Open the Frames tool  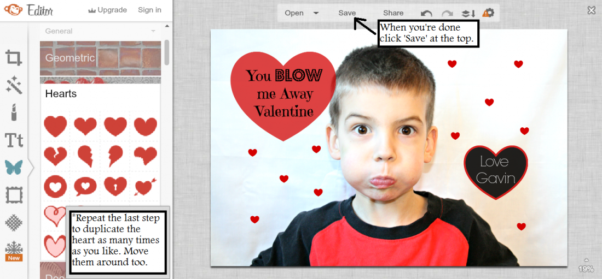pyautogui.click(x=14, y=195)
